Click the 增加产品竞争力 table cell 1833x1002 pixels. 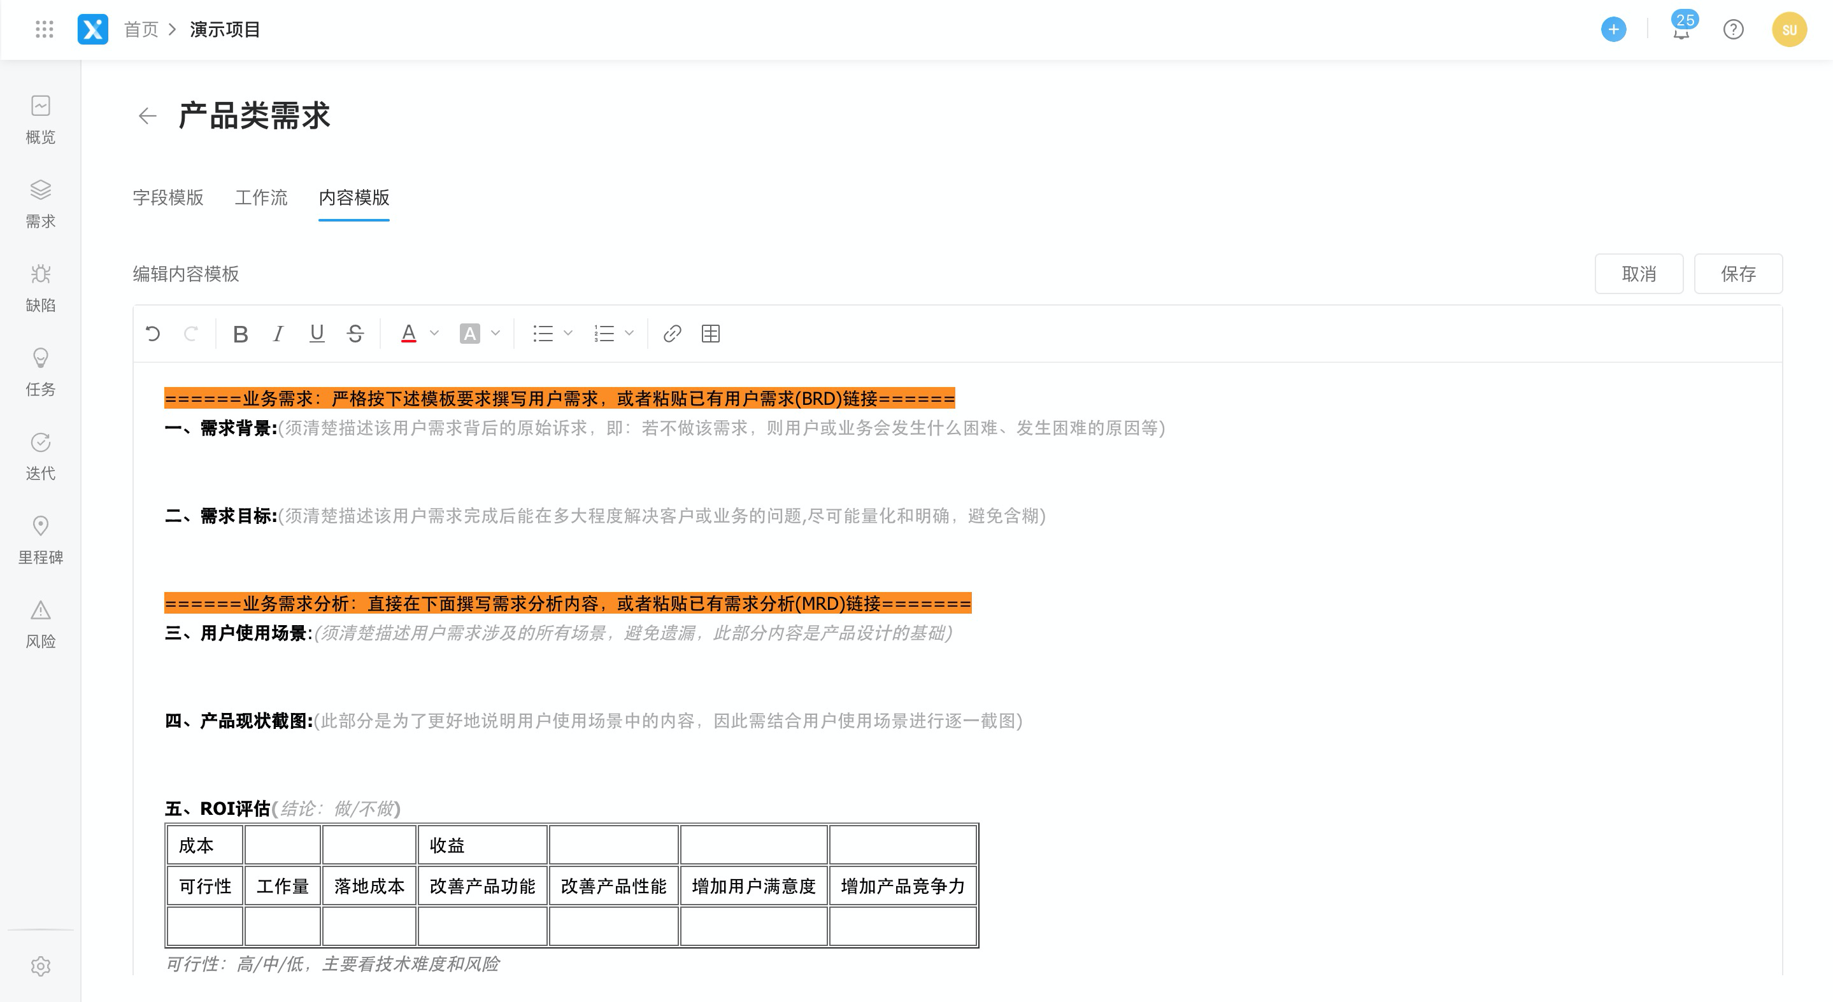(903, 886)
